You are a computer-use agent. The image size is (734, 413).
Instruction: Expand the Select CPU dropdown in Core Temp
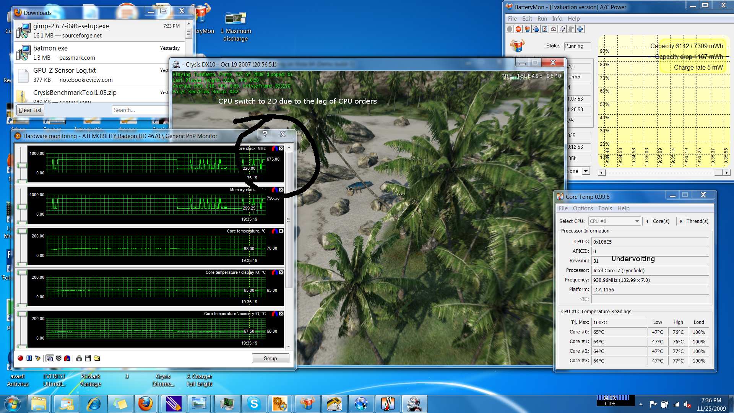pyautogui.click(x=637, y=221)
